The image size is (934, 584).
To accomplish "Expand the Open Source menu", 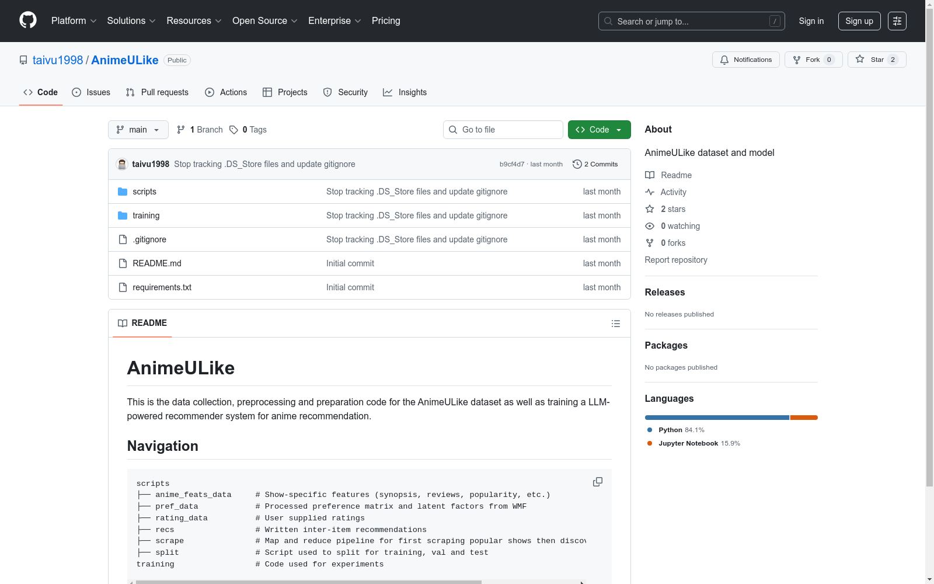I will pyautogui.click(x=265, y=21).
